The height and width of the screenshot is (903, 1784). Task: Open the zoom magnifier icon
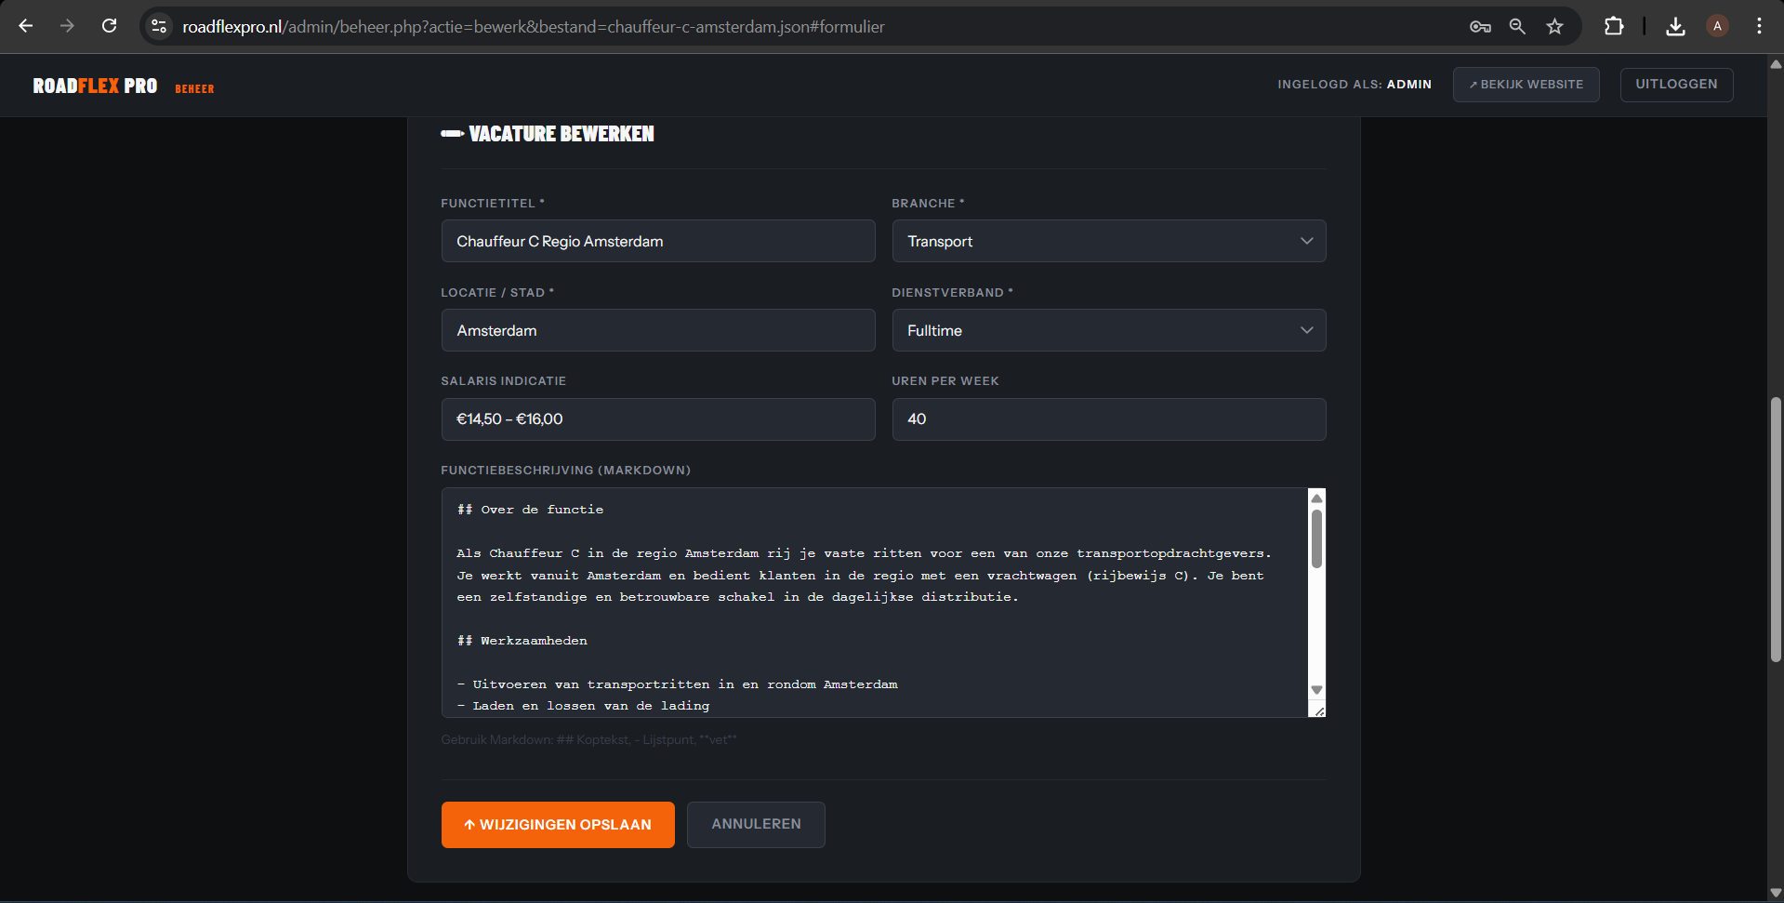coord(1517,26)
